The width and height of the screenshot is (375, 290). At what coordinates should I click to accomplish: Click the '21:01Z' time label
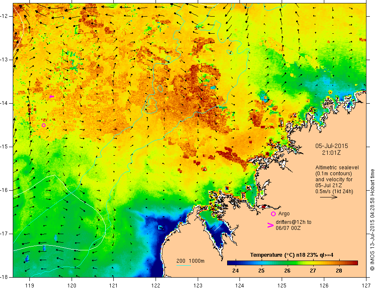coord(331,153)
